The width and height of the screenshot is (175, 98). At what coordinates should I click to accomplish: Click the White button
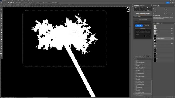point(147,32)
